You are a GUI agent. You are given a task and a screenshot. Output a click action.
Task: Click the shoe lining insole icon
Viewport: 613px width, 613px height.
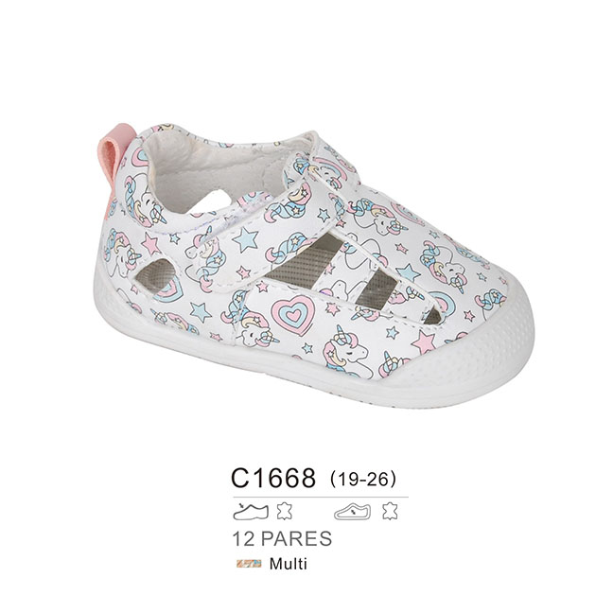point(352,512)
